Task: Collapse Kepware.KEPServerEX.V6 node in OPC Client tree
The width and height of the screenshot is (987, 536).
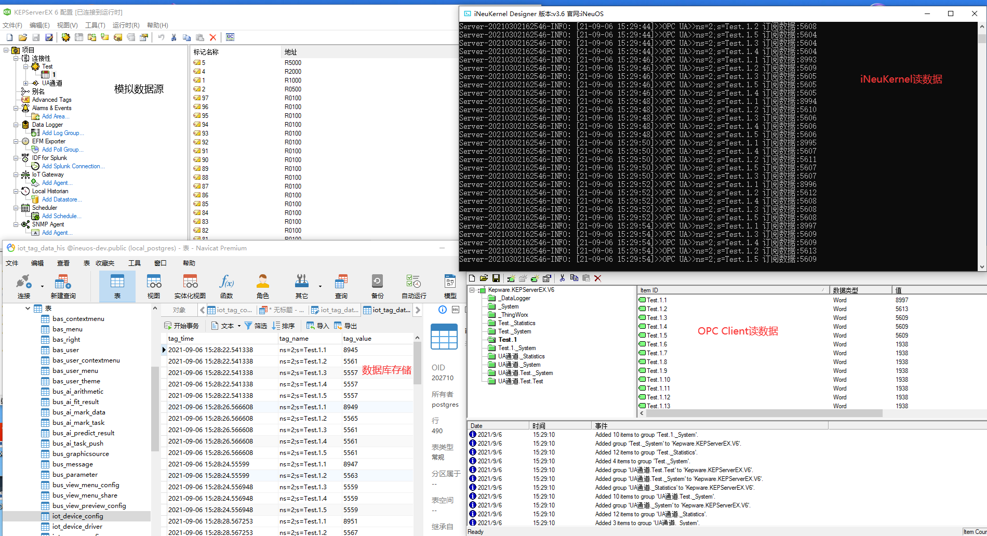Action: pos(472,290)
